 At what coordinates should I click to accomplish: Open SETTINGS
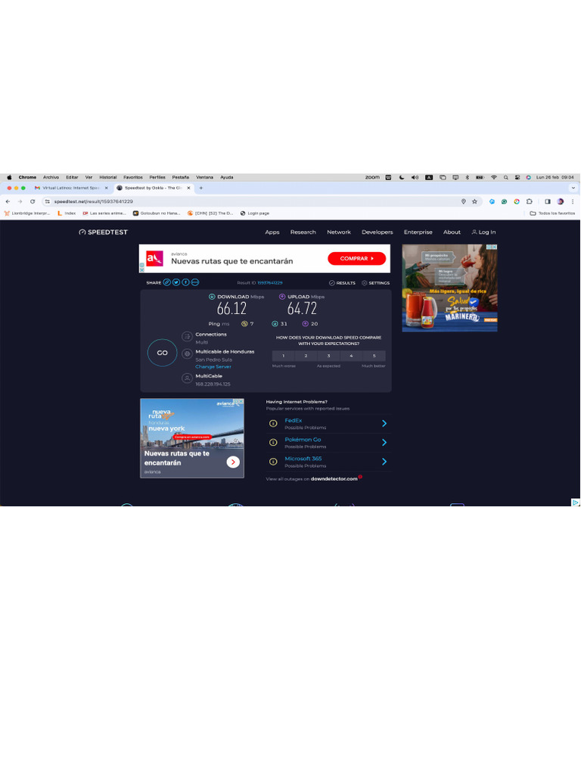click(x=375, y=283)
